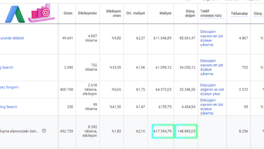This screenshot has width=264, height=149.
Task: Open the 'g Search' campaign link with 2.090 impressions
Action: click(x=7, y=67)
